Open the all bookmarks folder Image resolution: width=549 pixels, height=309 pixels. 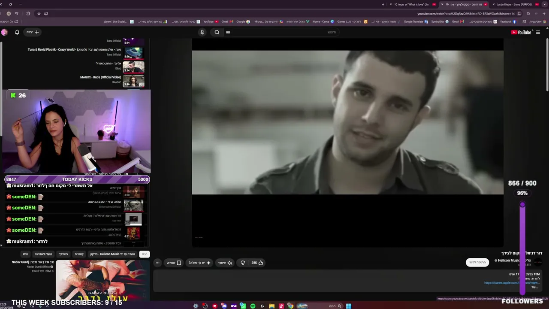tap(9, 21)
